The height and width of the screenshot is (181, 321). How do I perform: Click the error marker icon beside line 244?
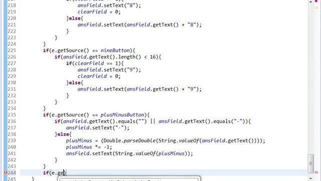pos(6,172)
